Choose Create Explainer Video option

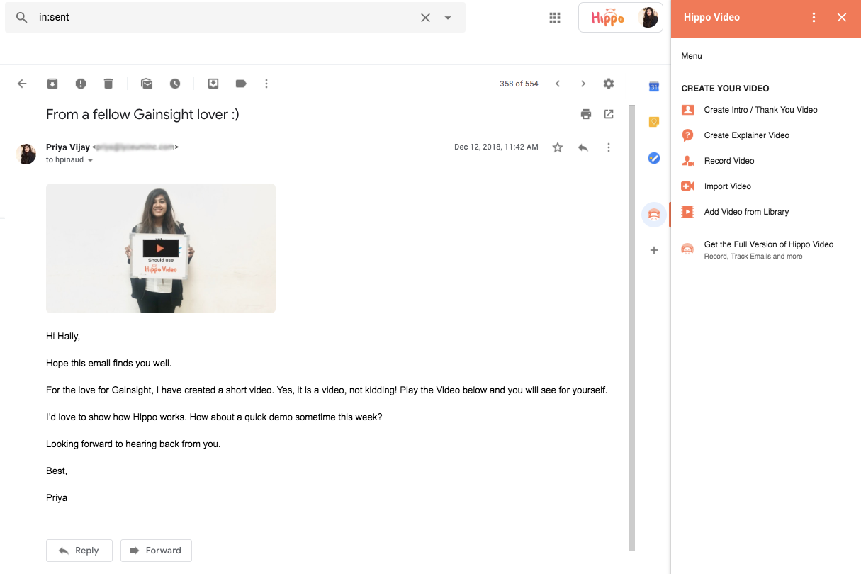click(x=746, y=135)
